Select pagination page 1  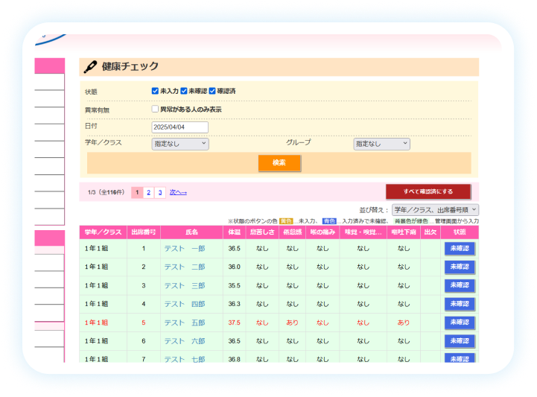click(137, 192)
